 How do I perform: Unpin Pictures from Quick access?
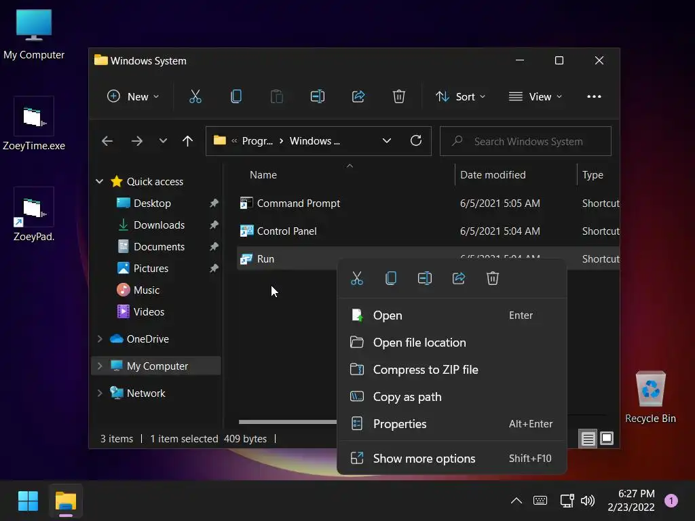(214, 268)
